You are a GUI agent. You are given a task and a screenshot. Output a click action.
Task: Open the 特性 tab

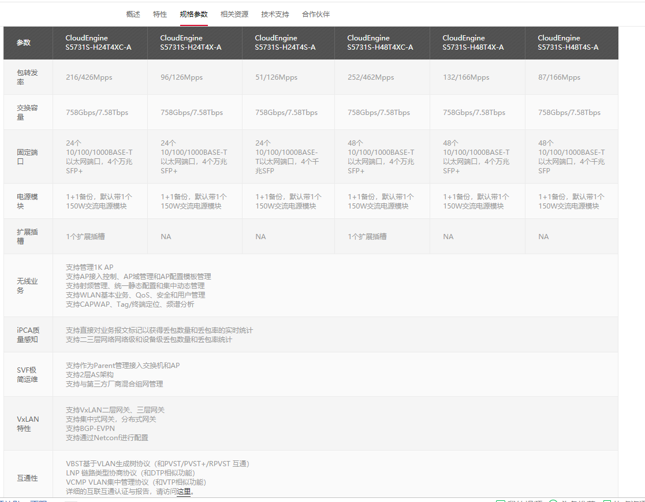pyautogui.click(x=160, y=14)
